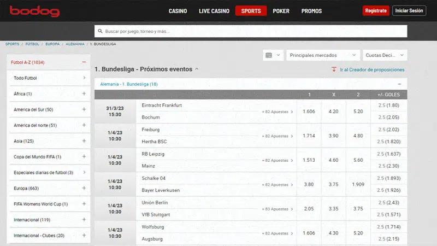Click the search input field

(x=251, y=32)
